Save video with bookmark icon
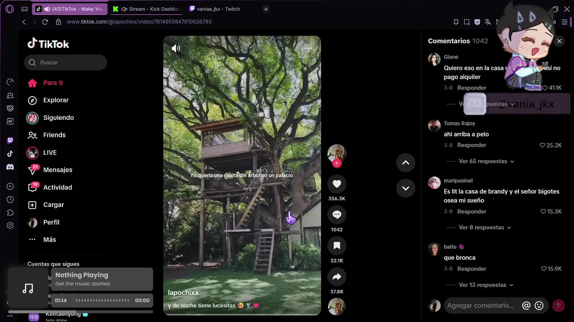Screen dimensions: 574x322 [337, 246]
